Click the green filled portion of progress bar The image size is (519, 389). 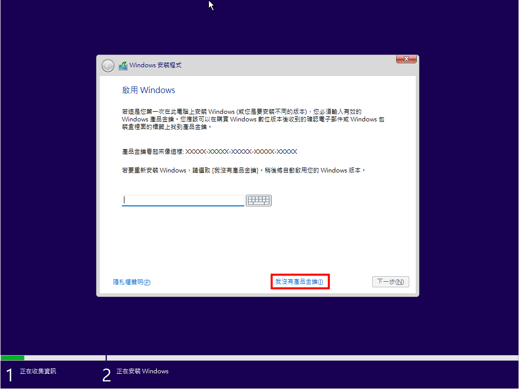tap(12, 358)
